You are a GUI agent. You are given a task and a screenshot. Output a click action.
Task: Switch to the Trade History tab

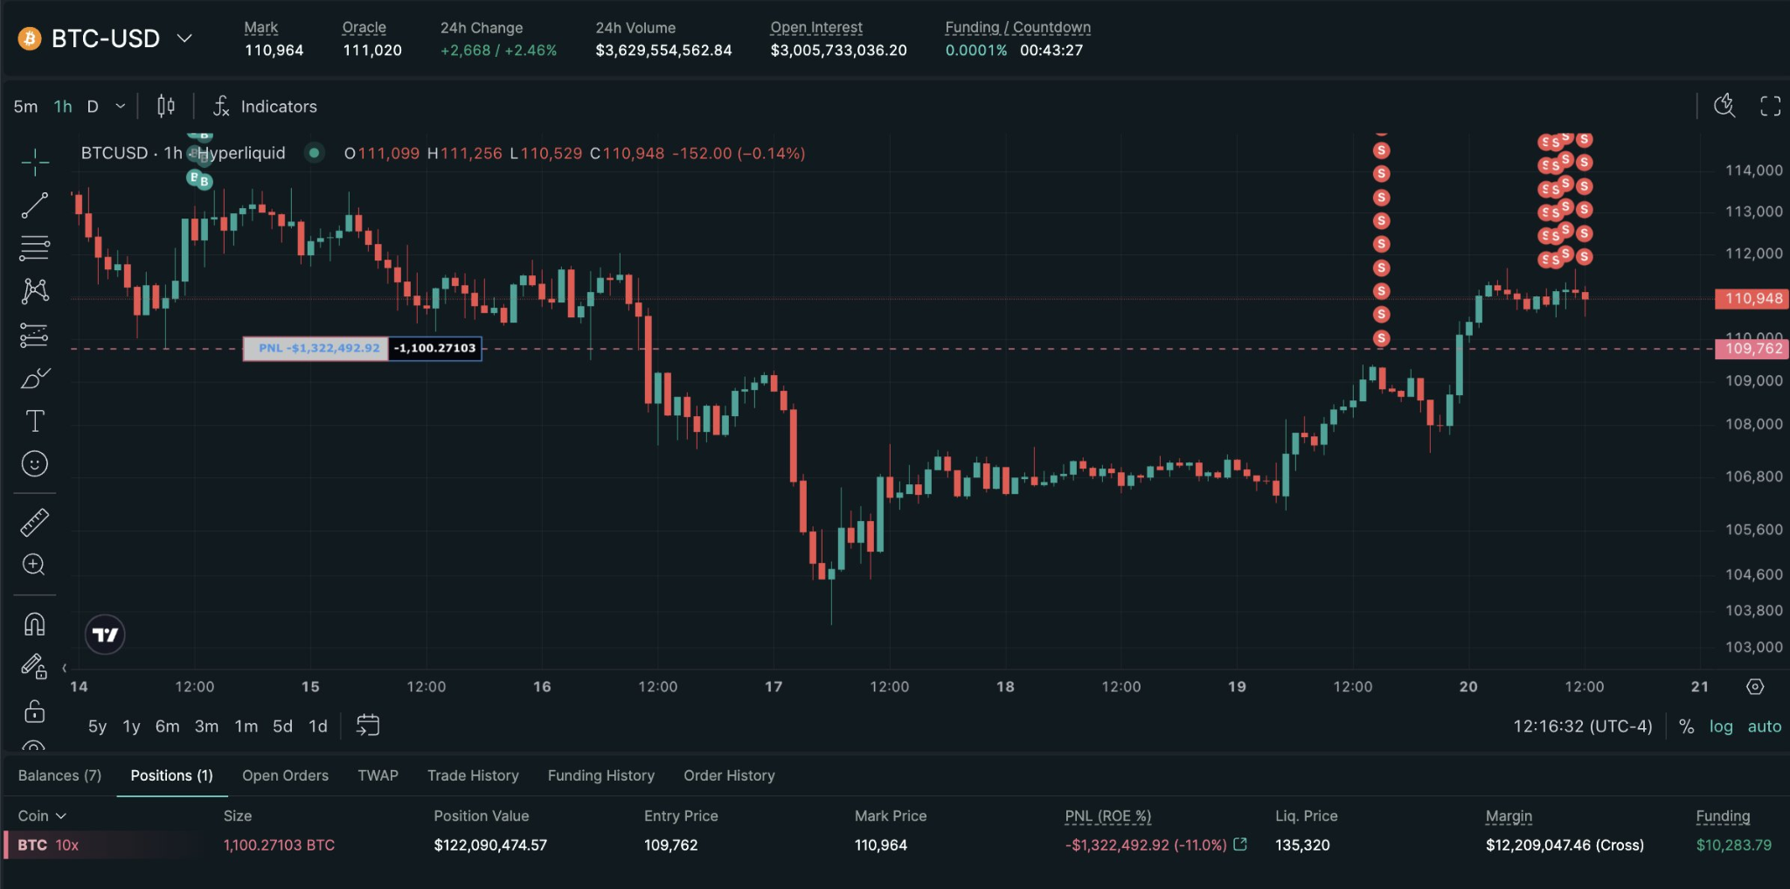(x=472, y=775)
